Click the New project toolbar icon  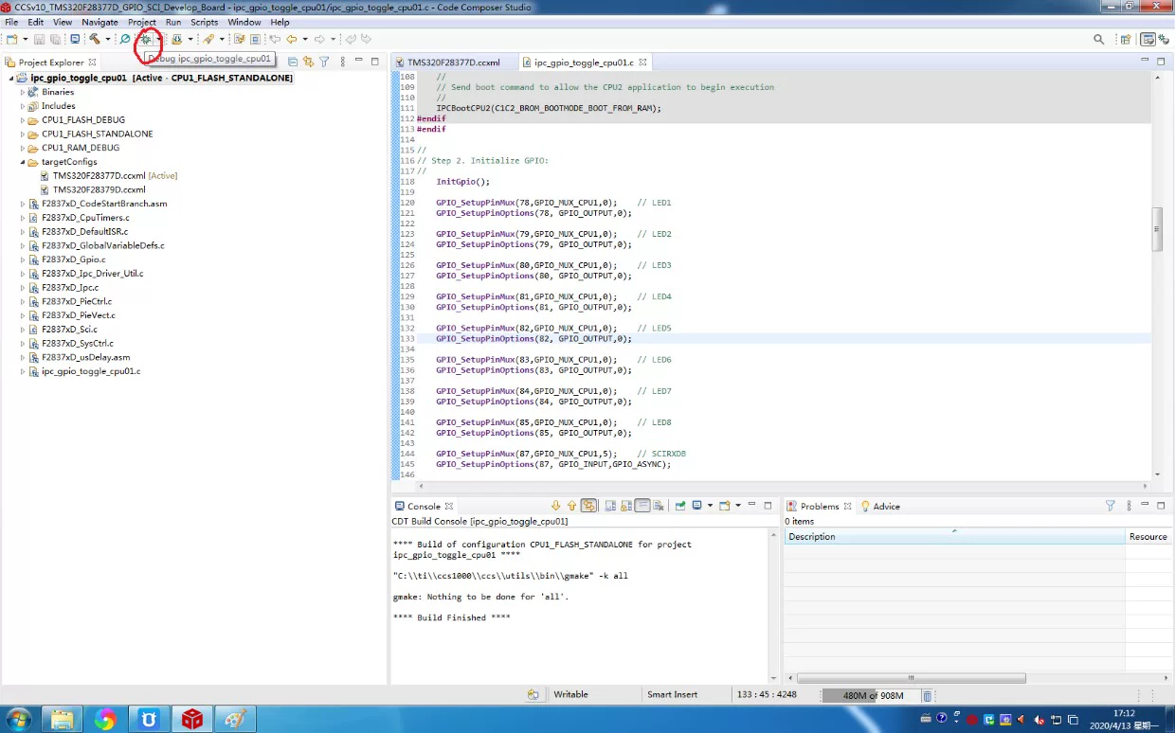pos(12,39)
